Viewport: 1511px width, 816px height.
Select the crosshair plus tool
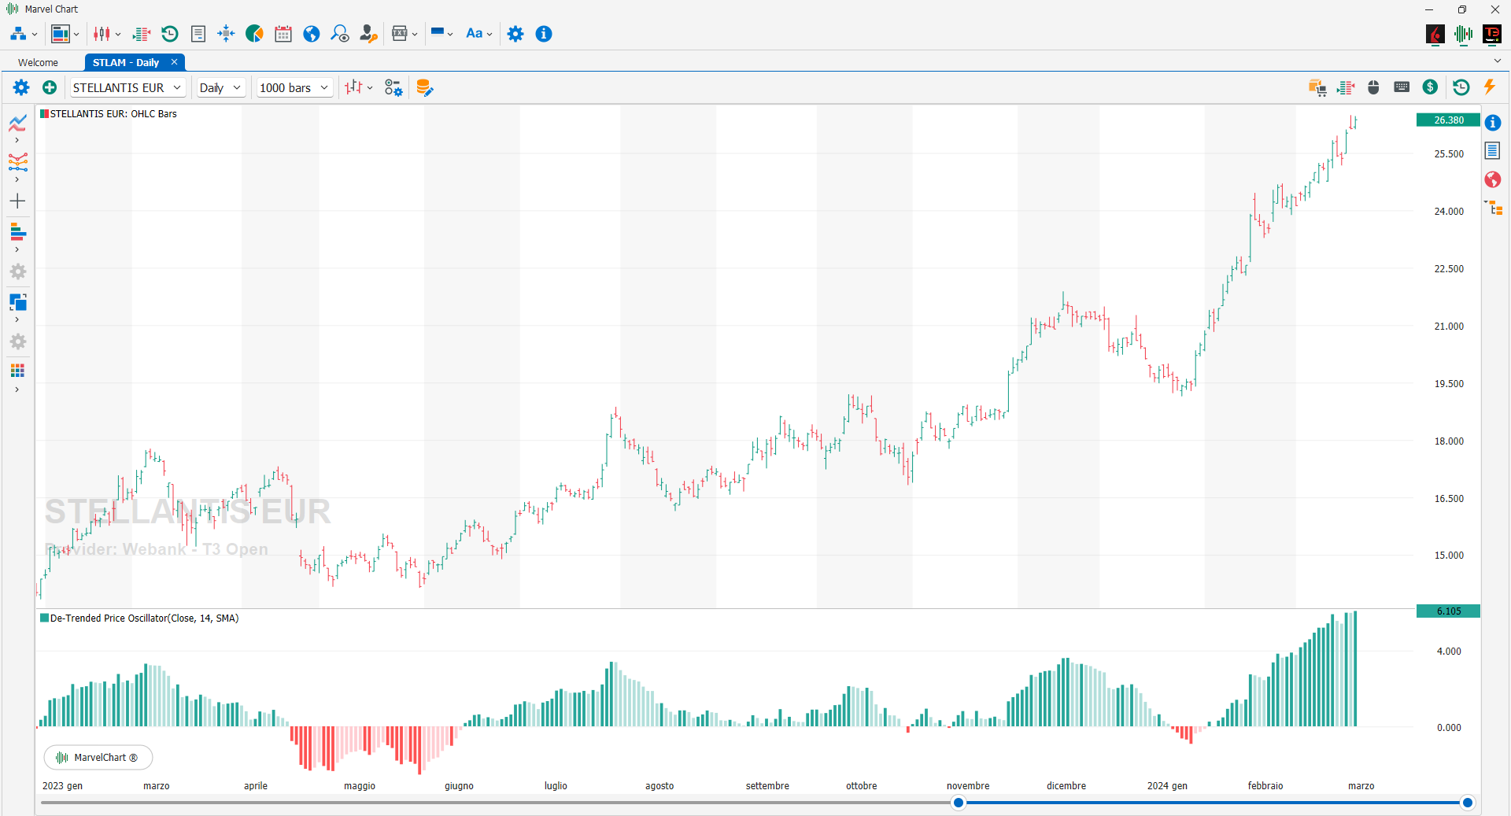click(17, 201)
